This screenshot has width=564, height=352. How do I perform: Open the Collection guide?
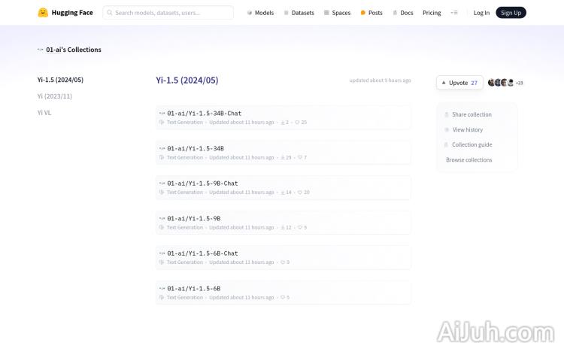click(472, 144)
